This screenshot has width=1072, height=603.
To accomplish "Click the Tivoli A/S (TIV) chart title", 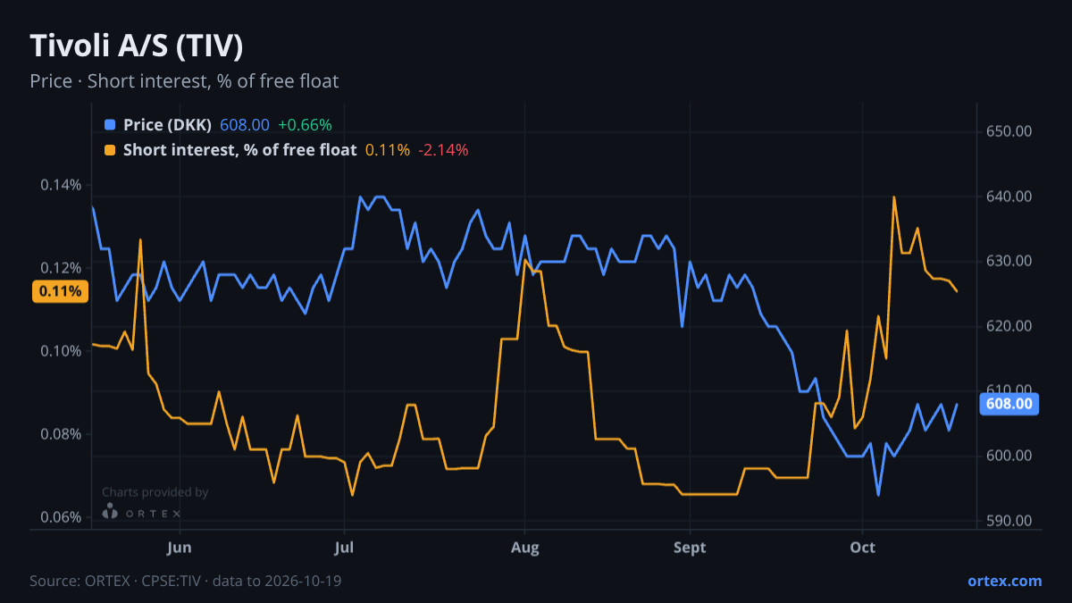I will click(137, 46).
